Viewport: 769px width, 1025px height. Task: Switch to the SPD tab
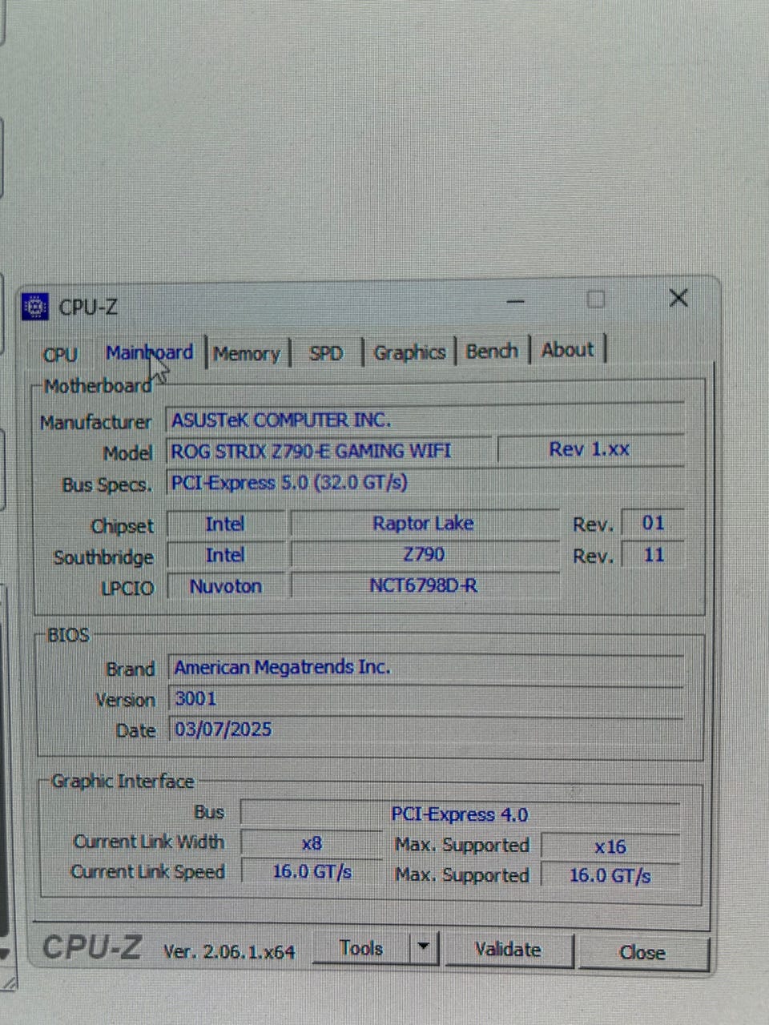point(326,353)
